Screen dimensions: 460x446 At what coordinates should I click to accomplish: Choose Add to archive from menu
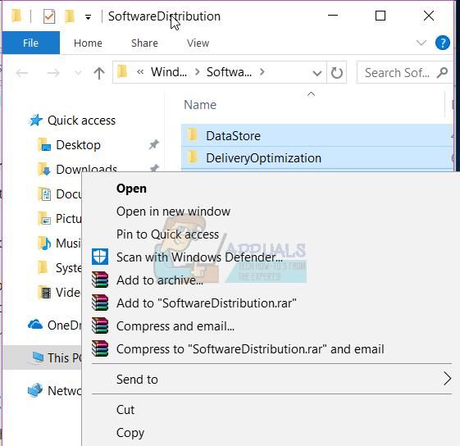(160, 280)
